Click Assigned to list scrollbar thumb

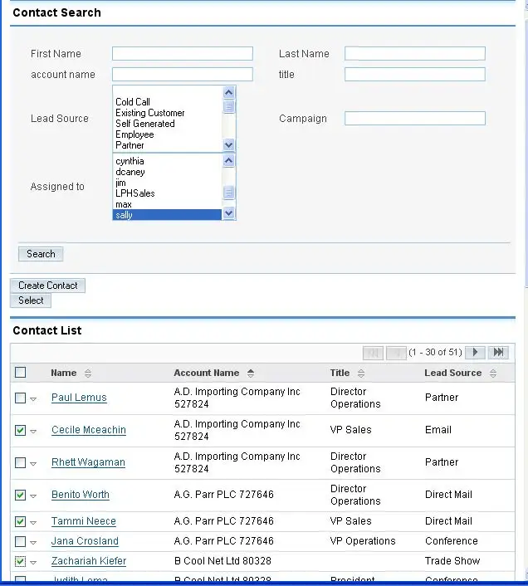coord(228,193)
